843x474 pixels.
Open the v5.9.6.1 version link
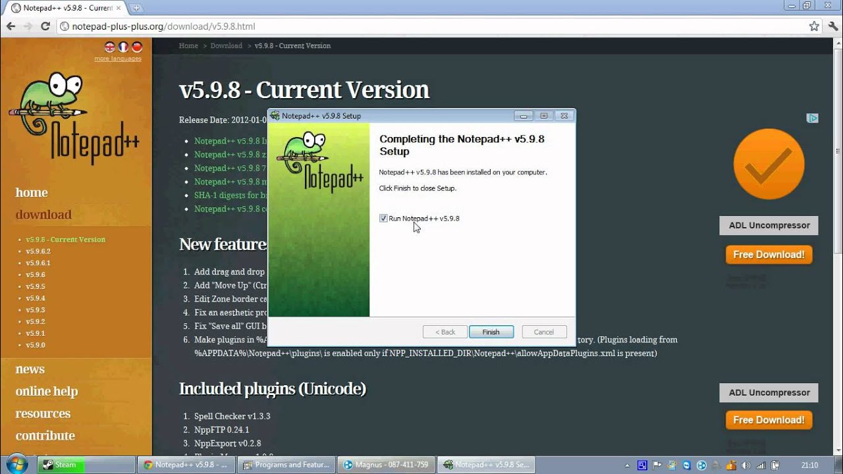38,263
